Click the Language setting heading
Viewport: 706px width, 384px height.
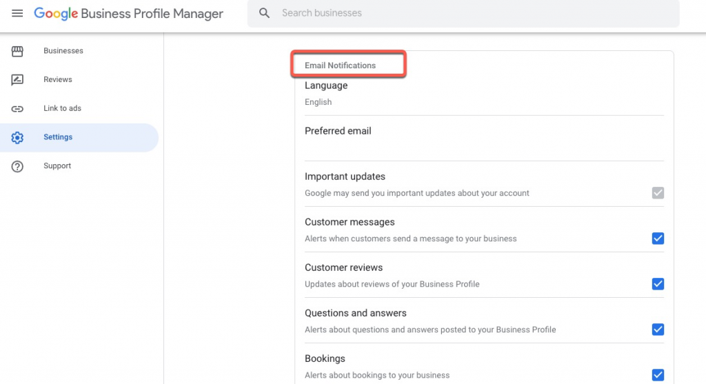click(x=326, y=85)
